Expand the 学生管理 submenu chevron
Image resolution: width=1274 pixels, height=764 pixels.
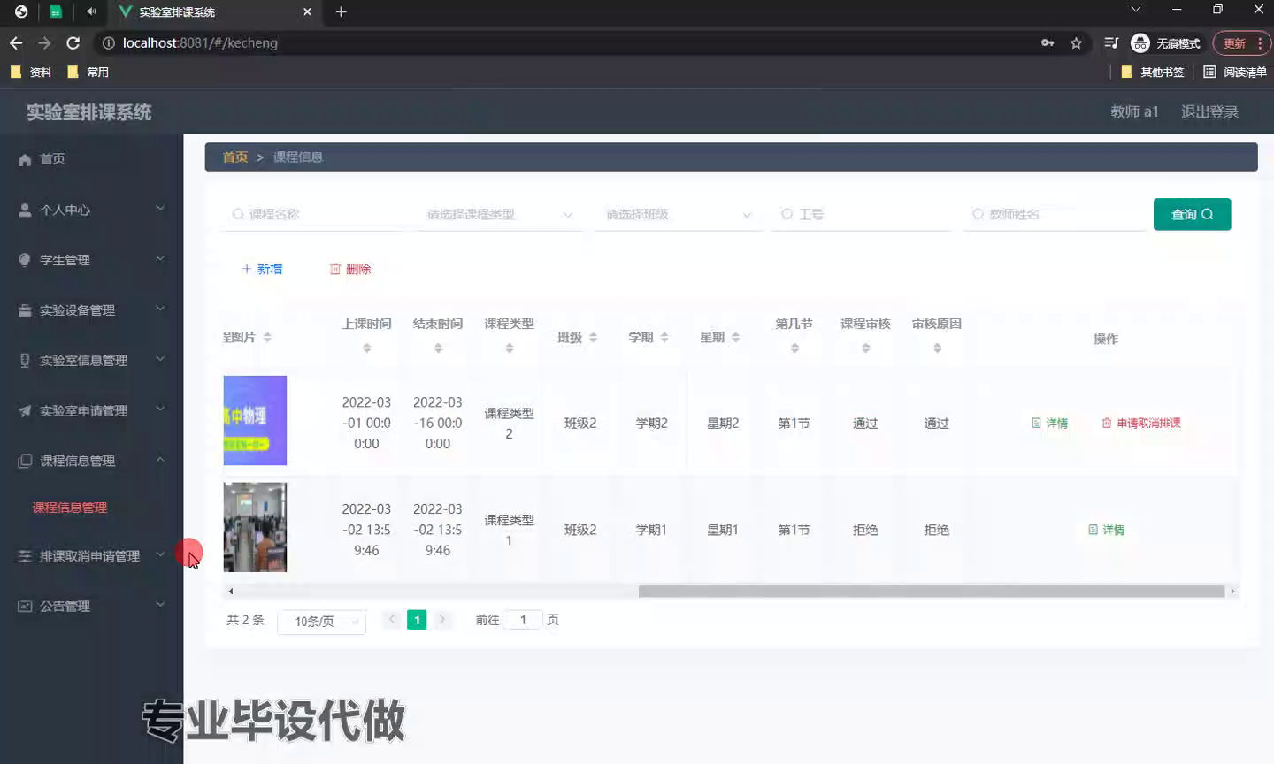click(160, 259)
